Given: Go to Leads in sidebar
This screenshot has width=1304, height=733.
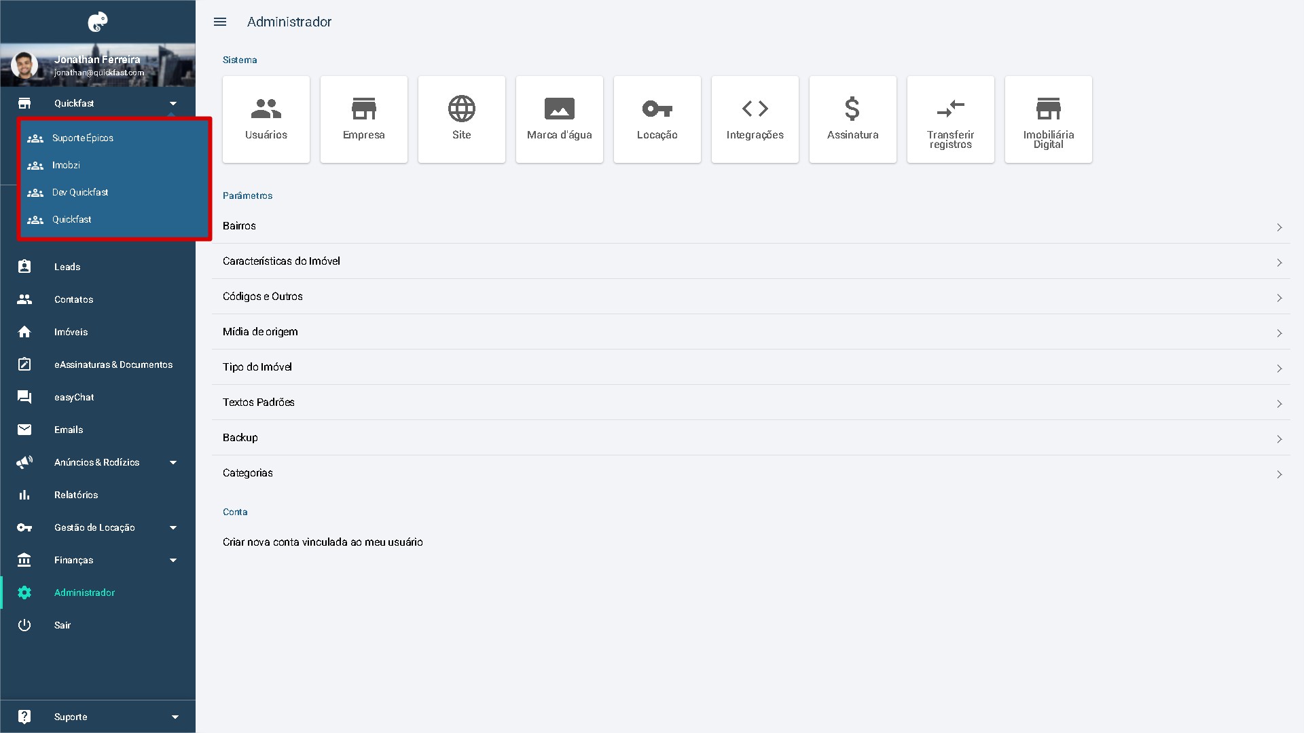Looking at the screenshot, I should 98,267.
